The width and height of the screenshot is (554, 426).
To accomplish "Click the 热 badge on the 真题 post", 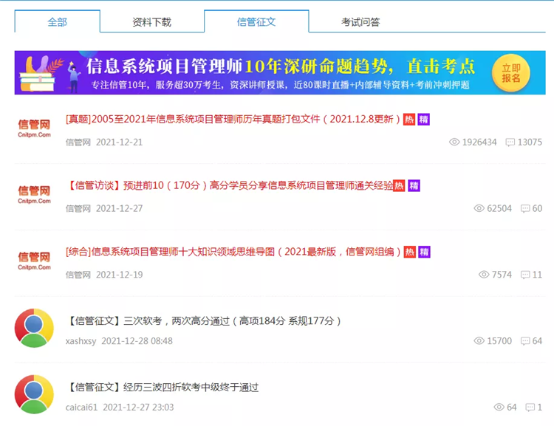I will coord(408,119).
